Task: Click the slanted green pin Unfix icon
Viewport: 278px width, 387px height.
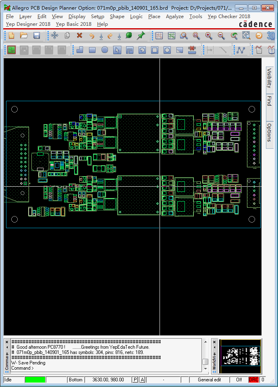Action: (141, 35)
